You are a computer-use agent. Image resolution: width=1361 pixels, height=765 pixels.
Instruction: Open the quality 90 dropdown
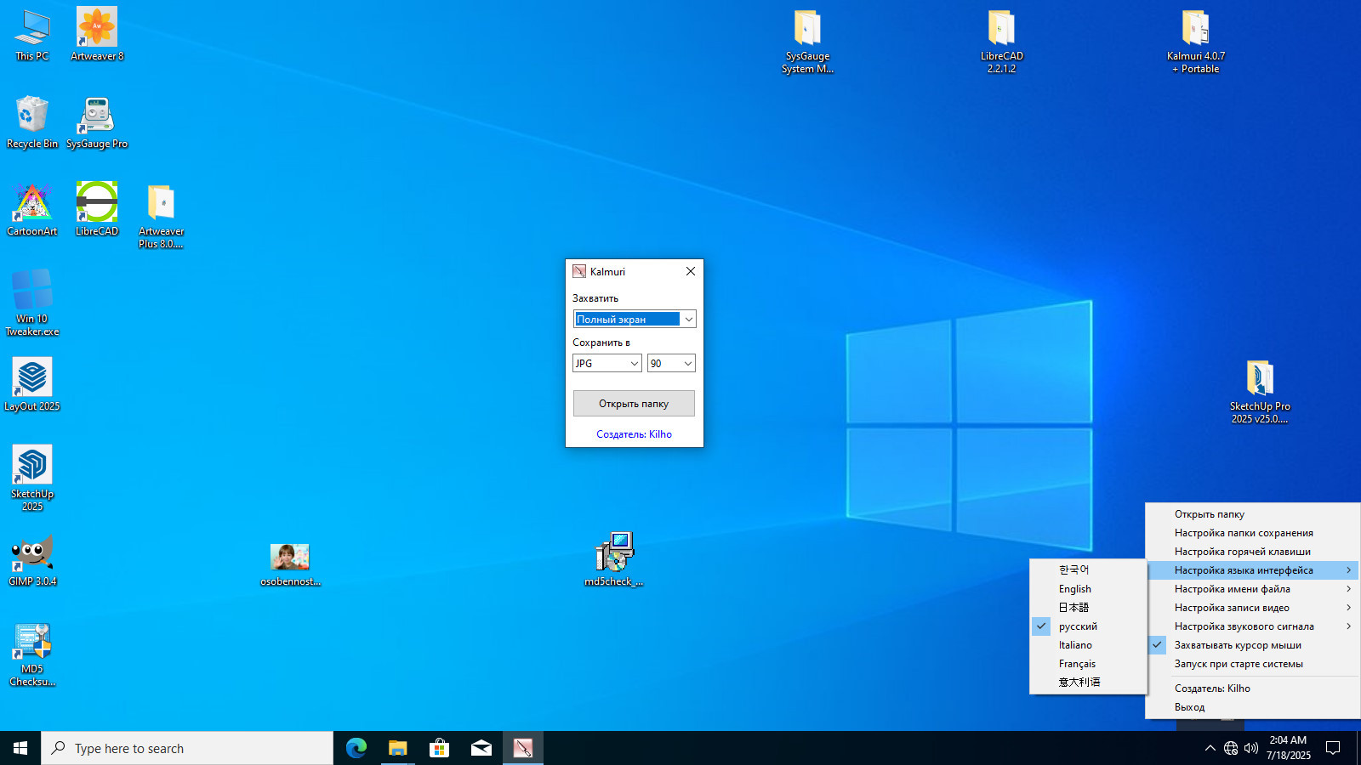[x=671, y=363]
